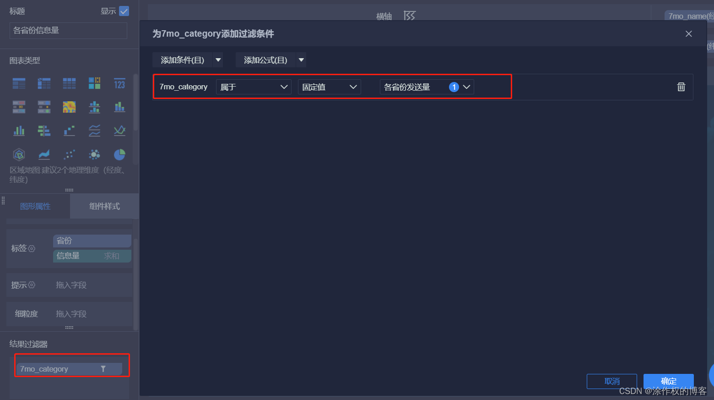Screen dimensions: 714x400
Task: Click the 7mo_category label in condition row
Action: click(x=183, y=87)
